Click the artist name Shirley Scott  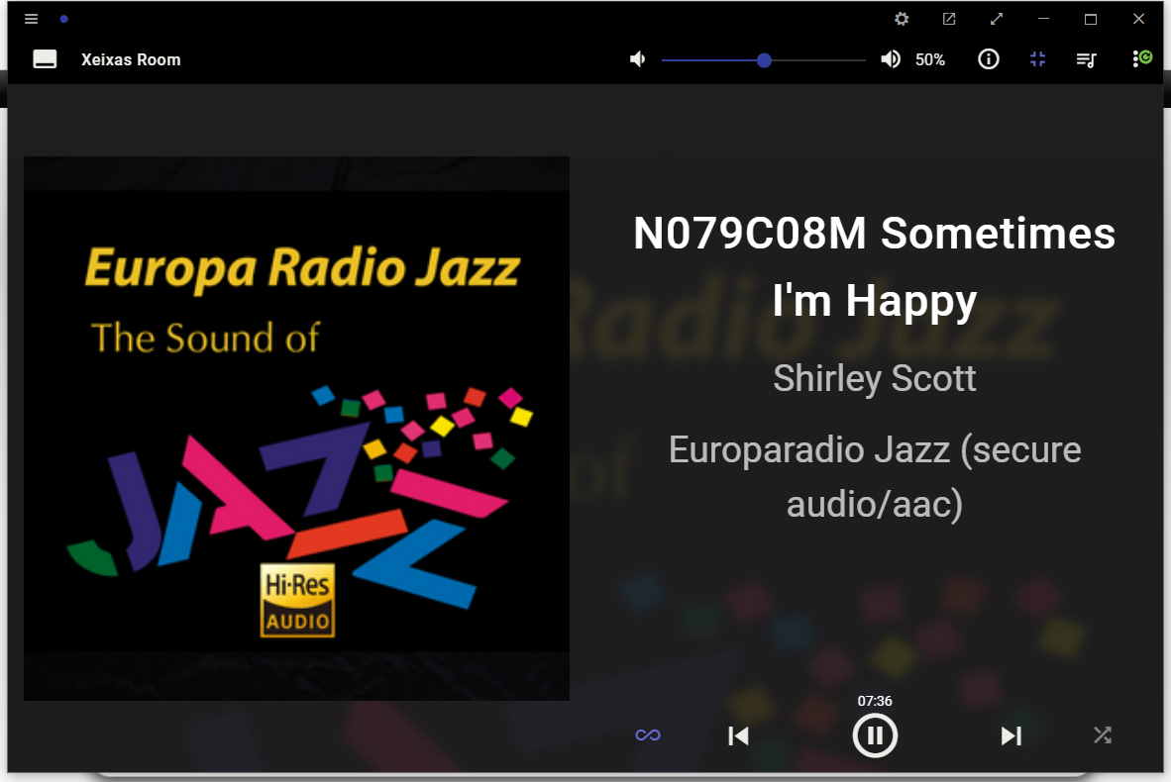874,378
